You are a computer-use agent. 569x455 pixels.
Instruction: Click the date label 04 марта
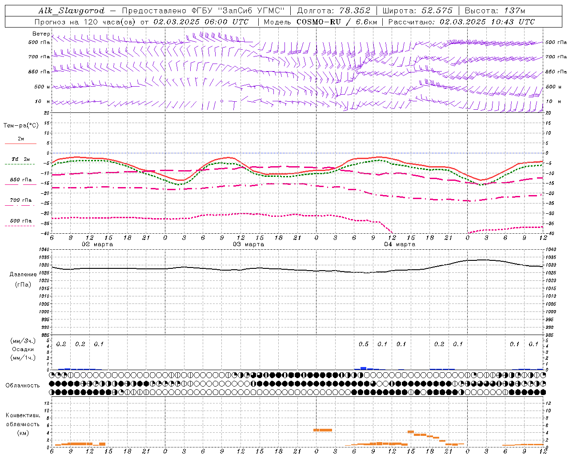pyautogui.click(x=400, y=244)
